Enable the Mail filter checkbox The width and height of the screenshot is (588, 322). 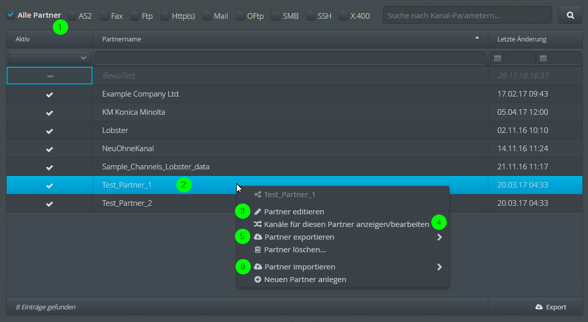(x=206, y=16)
